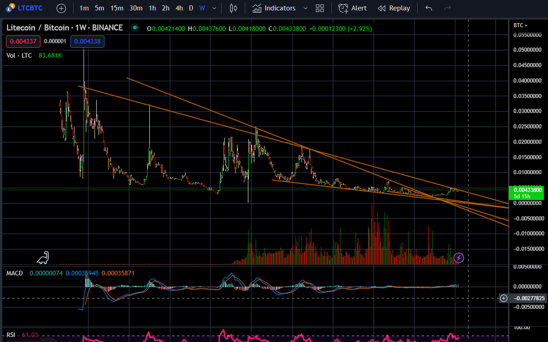Click the volume value 83.681K
The image size is (548, 342).
point(50,55)
